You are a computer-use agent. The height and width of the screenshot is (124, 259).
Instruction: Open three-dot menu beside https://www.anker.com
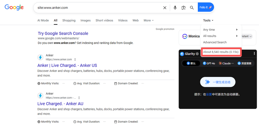pos(75,59)
